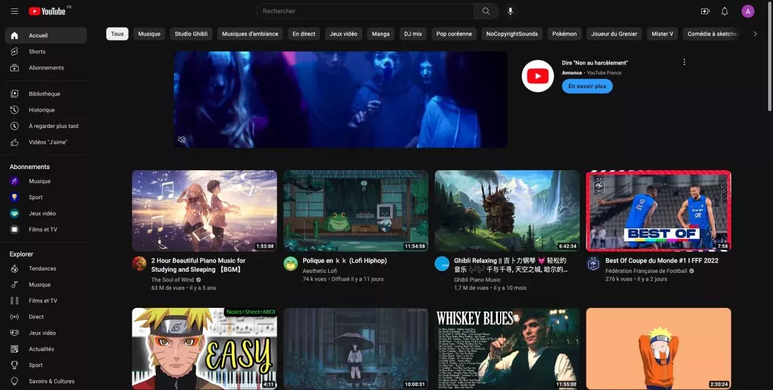The image size is (773, 390).
Task: Play the Whiskey Blues thumbnail
Action: (507, 349)
